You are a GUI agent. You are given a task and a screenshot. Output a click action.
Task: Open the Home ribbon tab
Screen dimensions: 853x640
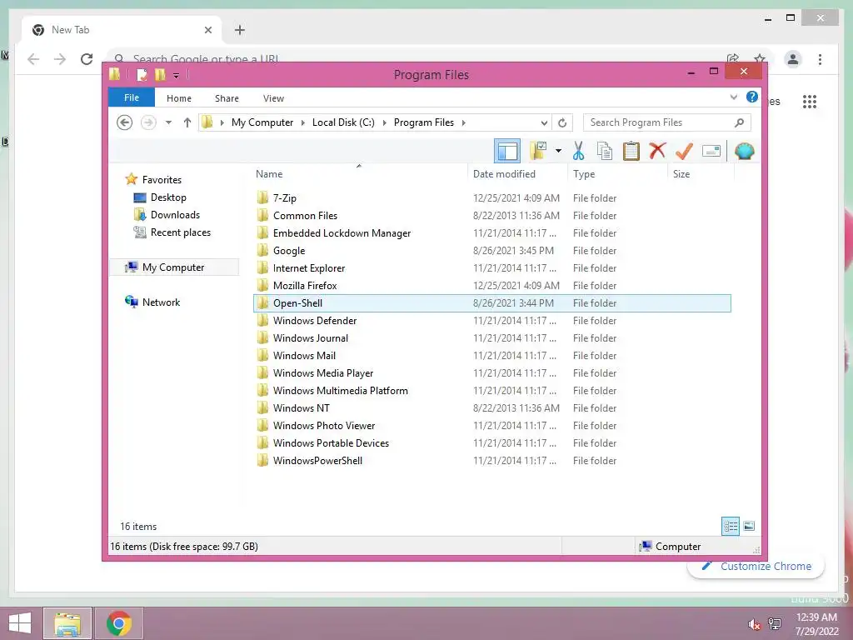click(179, 98)
